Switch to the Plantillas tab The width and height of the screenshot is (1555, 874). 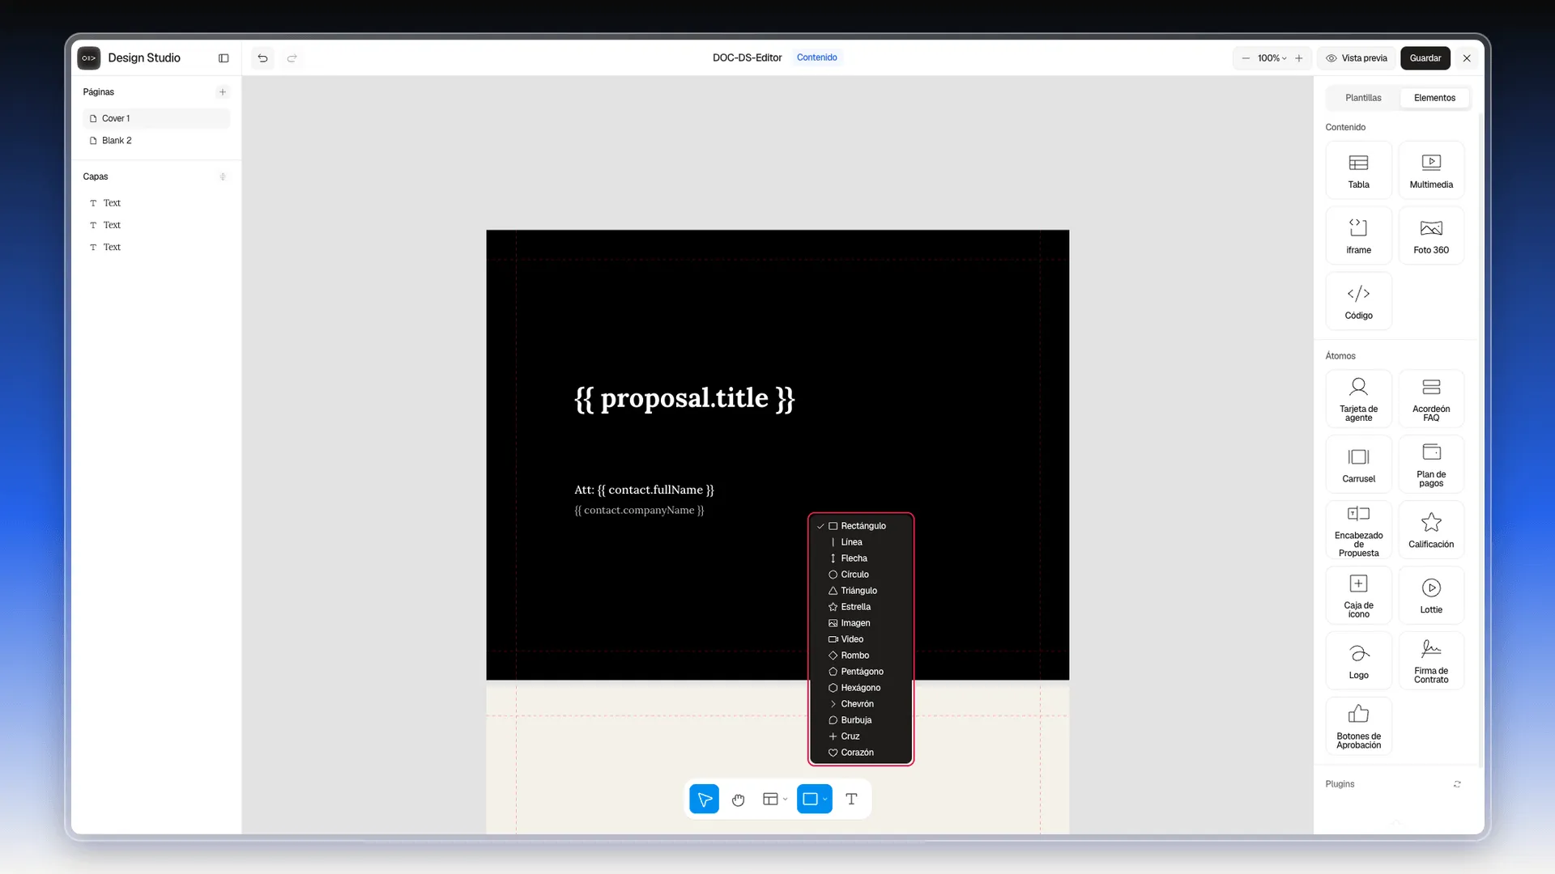(1363, 98)
